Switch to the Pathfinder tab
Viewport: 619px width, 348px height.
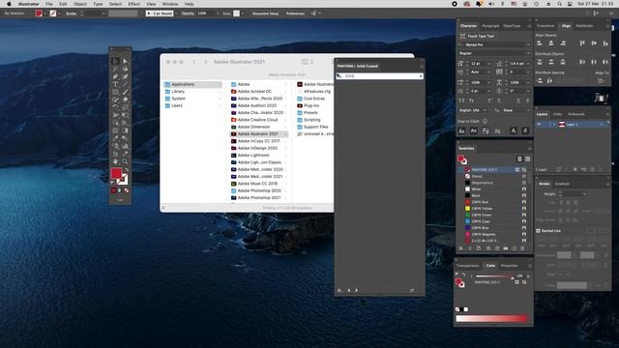(584, 26)
